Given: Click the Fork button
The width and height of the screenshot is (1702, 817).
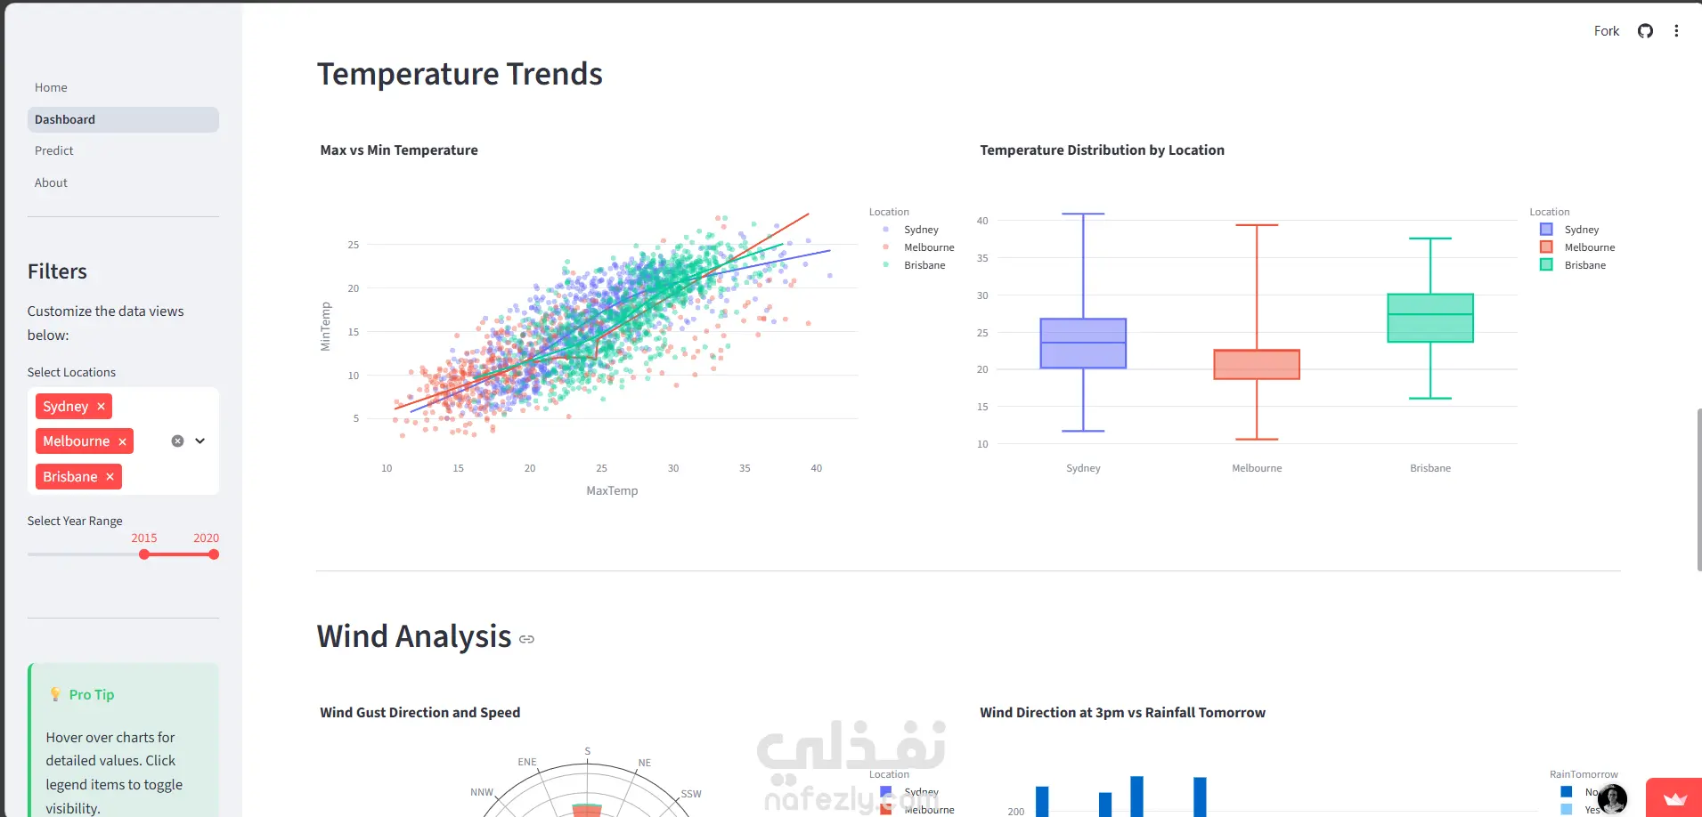Looking at the screenshot, I should (1606, 31).
